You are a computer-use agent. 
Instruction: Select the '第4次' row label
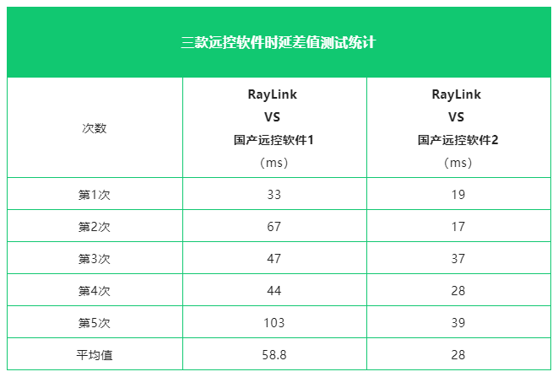[x=95, y=291]
